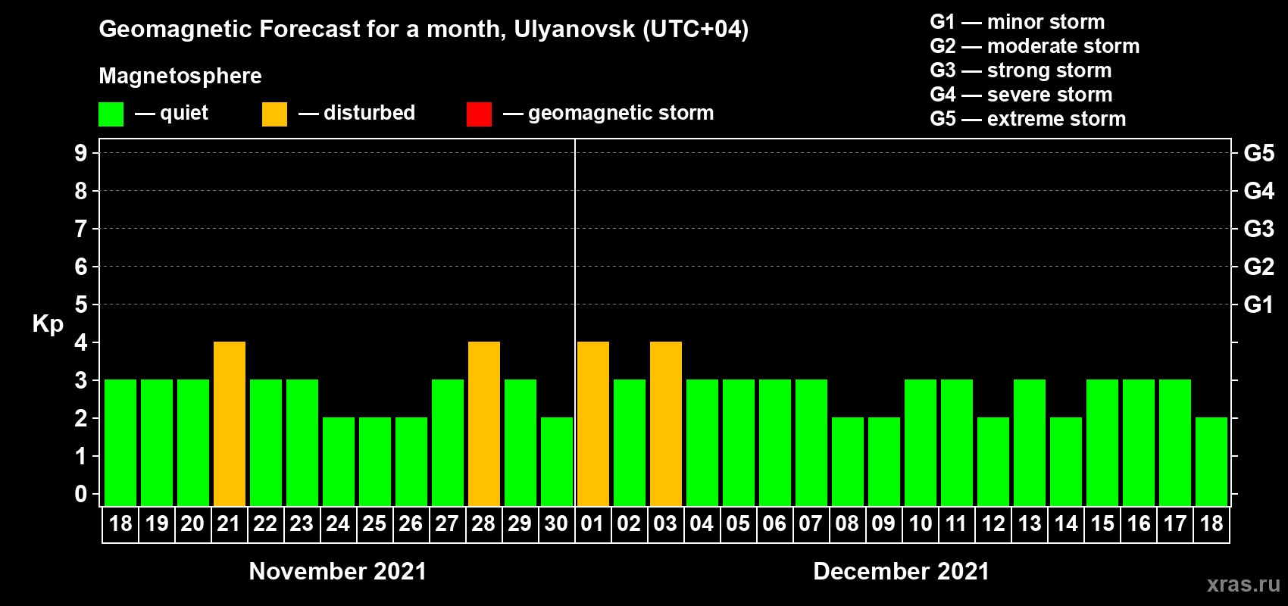Image resolution: width=1288 pixels, height=606 pixels.
Task: Click the 0 value on Kp axis
Action: [81, 494]
